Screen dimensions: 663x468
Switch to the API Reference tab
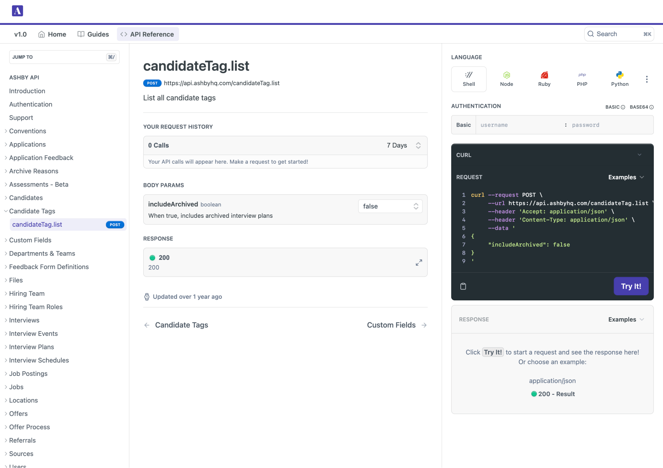148,34
